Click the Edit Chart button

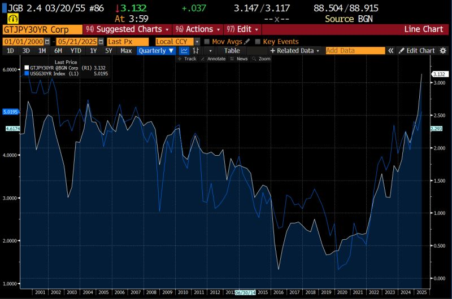tap(417, 51)
